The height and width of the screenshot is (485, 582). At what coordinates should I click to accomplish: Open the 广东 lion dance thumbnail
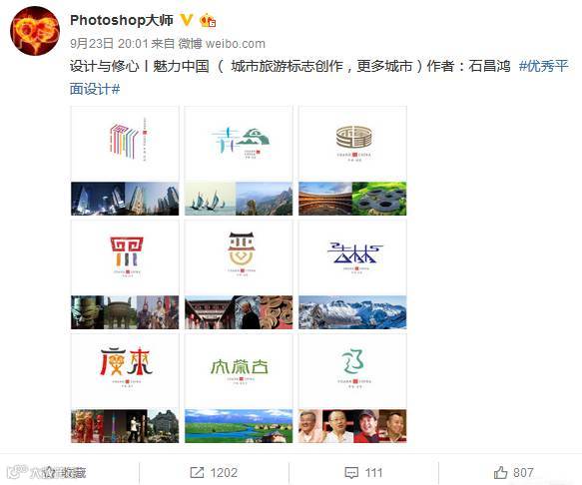pos(125,388)
